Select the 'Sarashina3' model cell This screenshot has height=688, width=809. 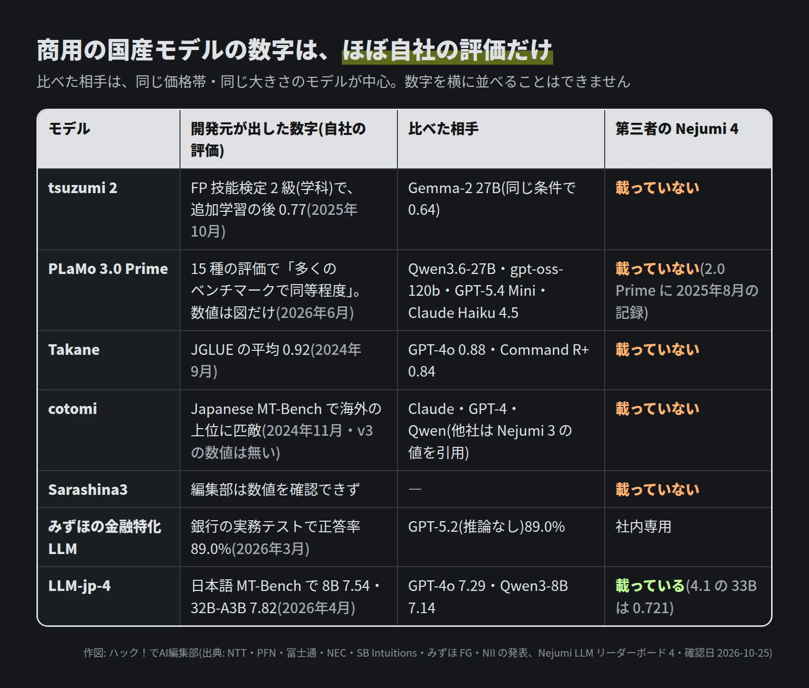[109, 489]
